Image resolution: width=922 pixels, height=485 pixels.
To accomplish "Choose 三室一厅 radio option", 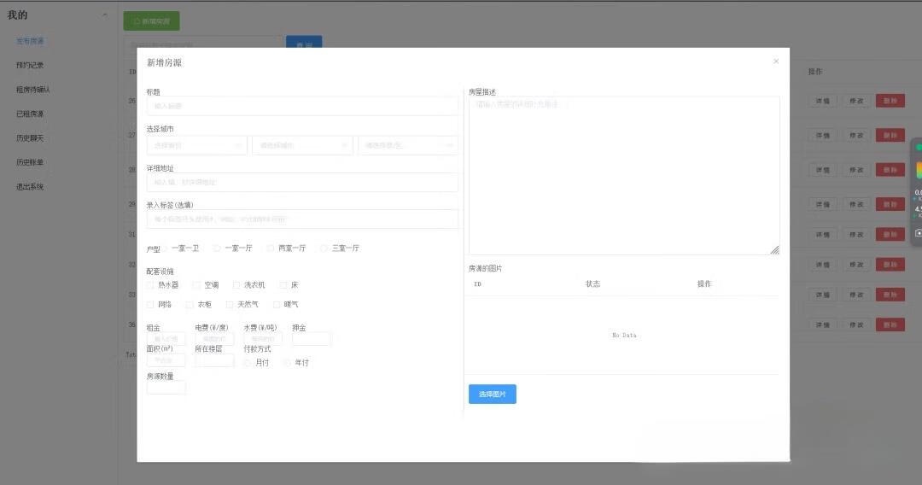I will click(324, 248).
